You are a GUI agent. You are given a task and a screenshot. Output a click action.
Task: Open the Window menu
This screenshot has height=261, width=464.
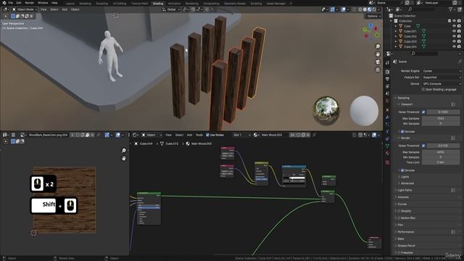click(43, 3)
